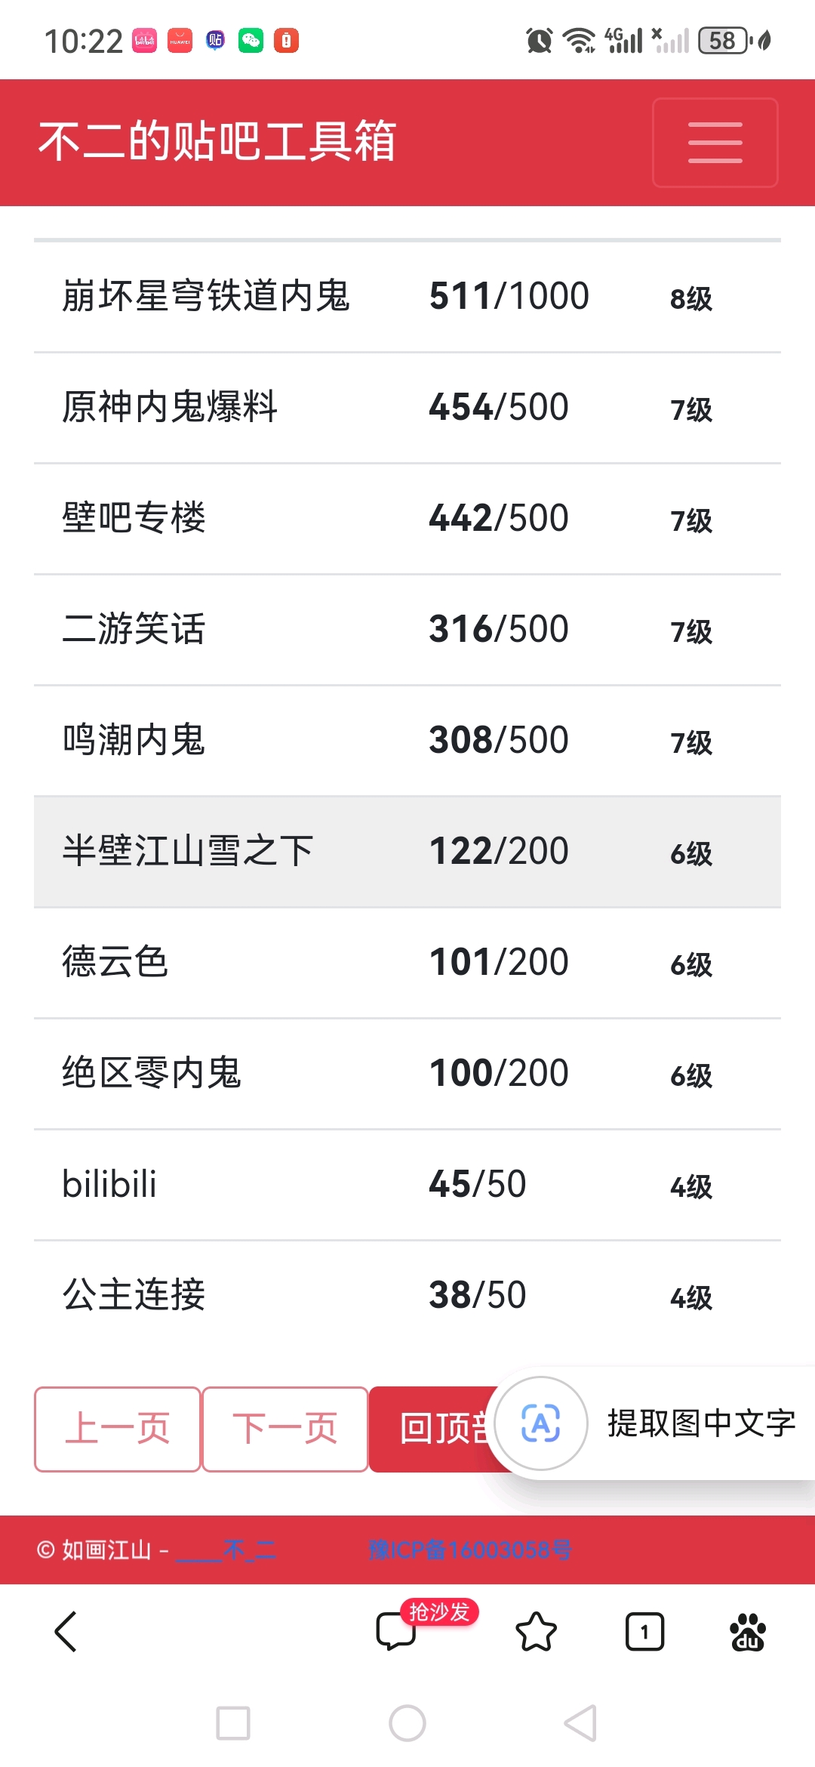Tap the text extraction scan icon

pos(541,1423)
